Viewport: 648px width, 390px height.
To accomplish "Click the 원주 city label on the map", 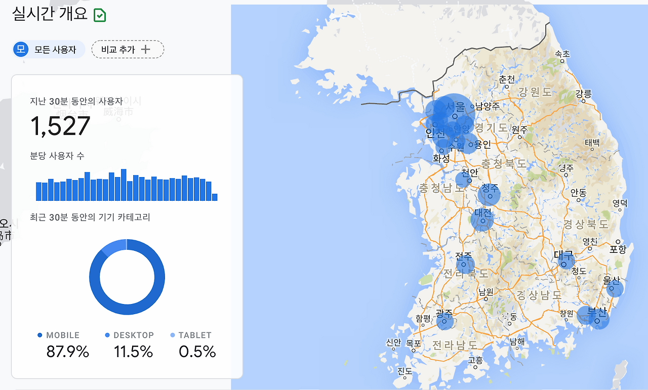I will click(x=519, y=129).
